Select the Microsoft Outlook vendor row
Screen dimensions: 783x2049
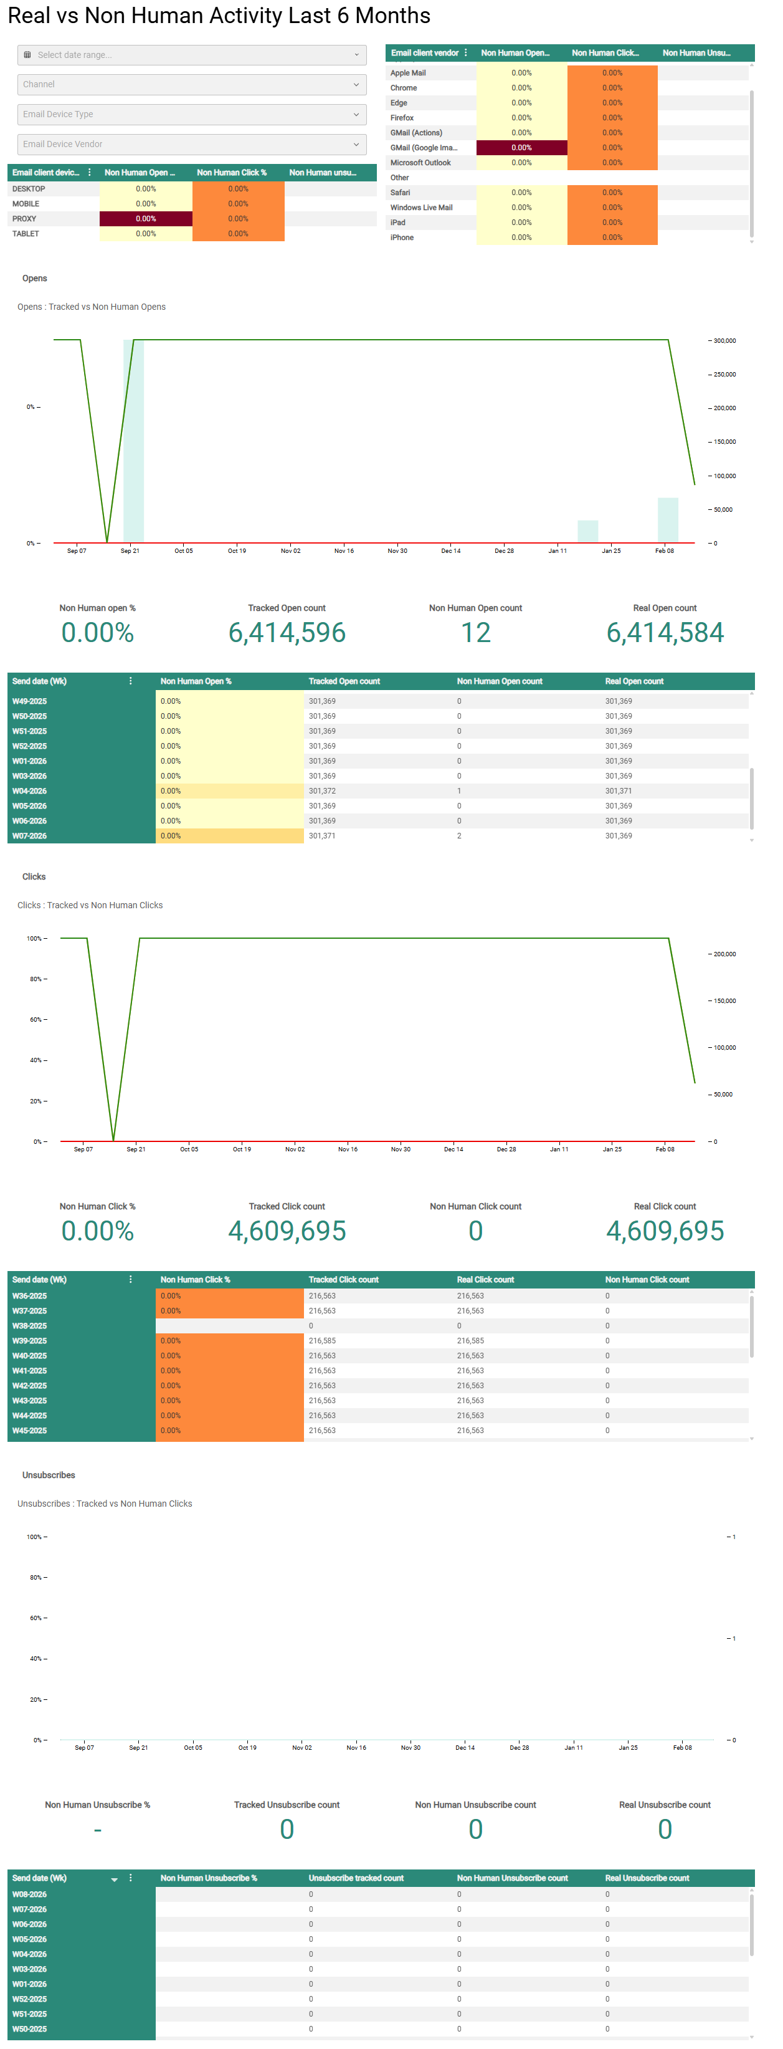tap(420, 162)
